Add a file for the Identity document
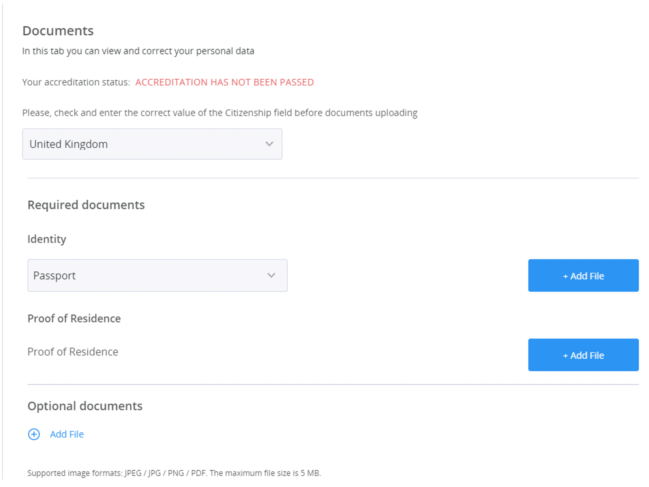 point(583,276)
